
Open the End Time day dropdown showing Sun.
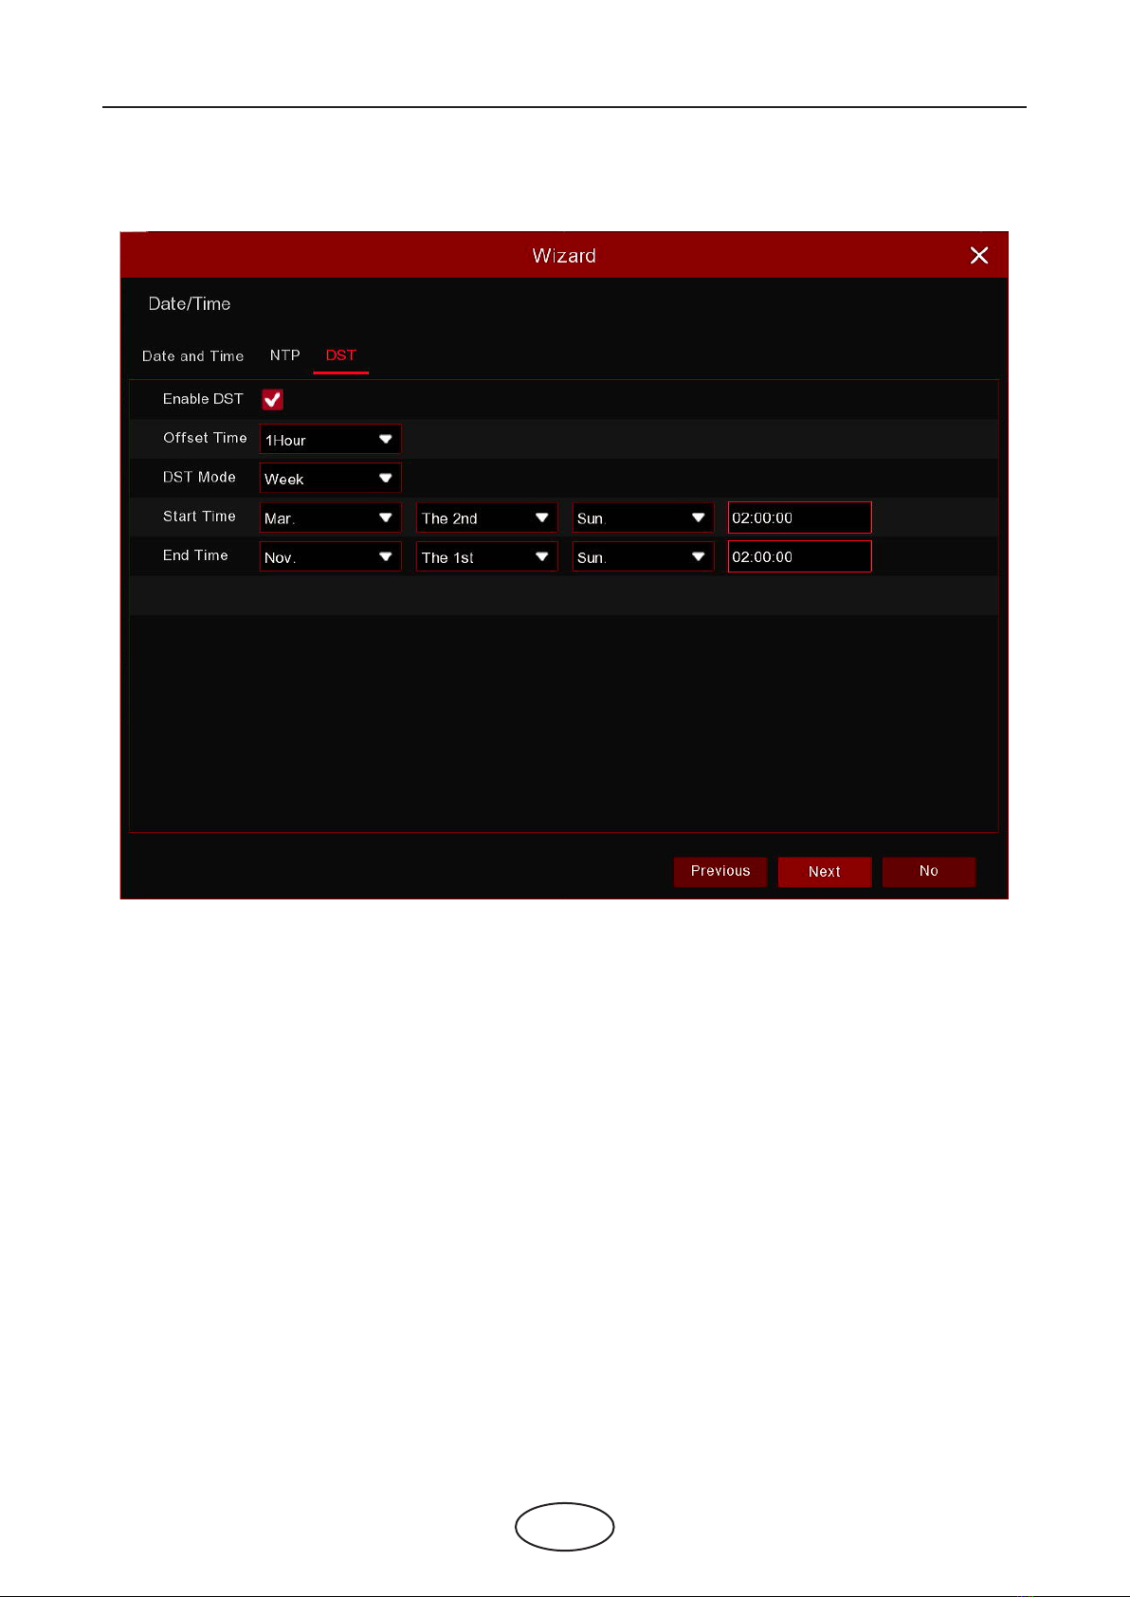[644, 556]
